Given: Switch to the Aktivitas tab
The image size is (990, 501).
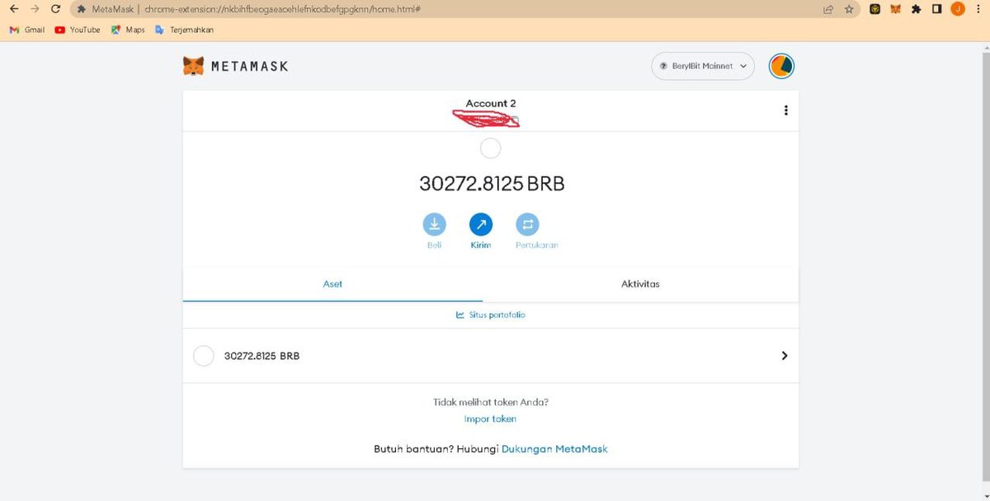Looking at the screenshot, I should [640, 284].
